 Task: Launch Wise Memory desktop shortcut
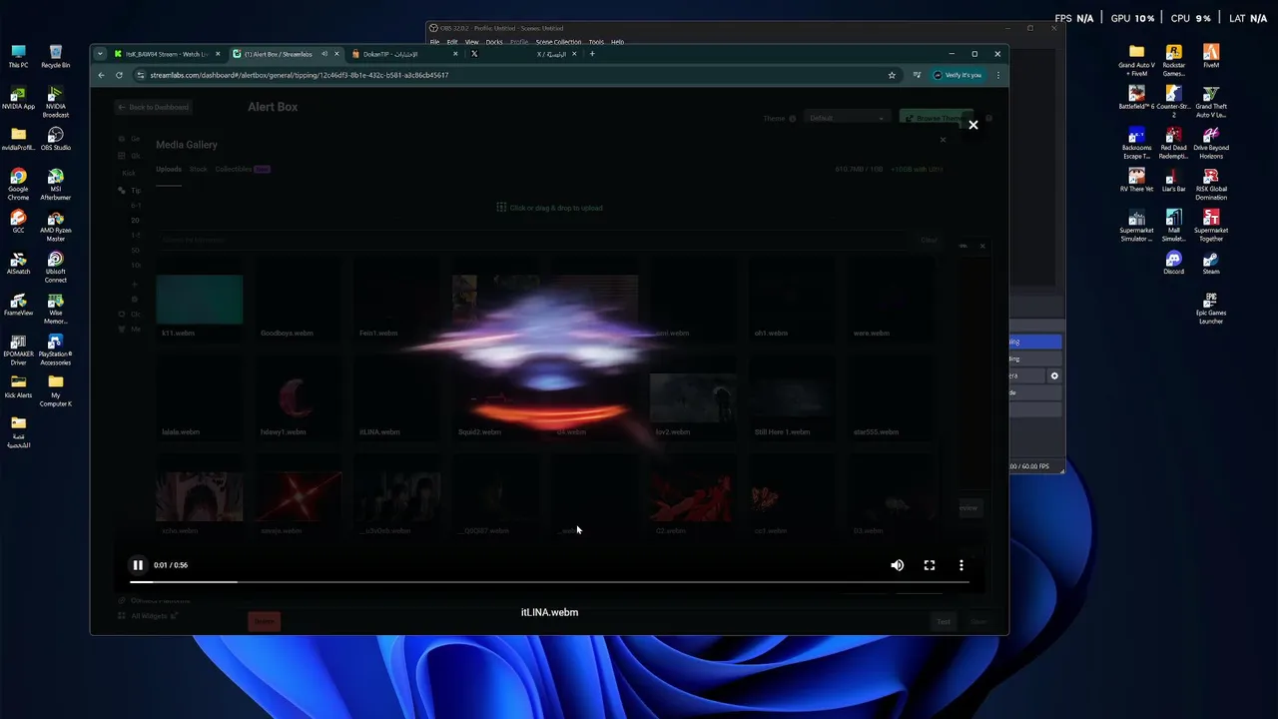point(56,306)
